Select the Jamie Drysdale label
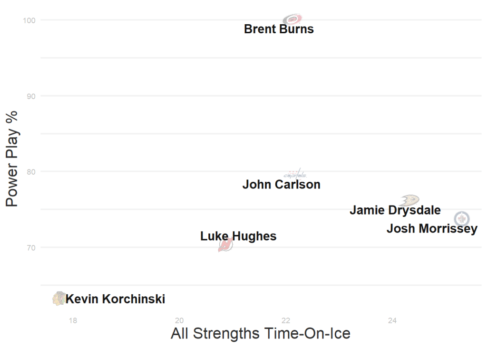Screen dimensions: 487x347 395,210
